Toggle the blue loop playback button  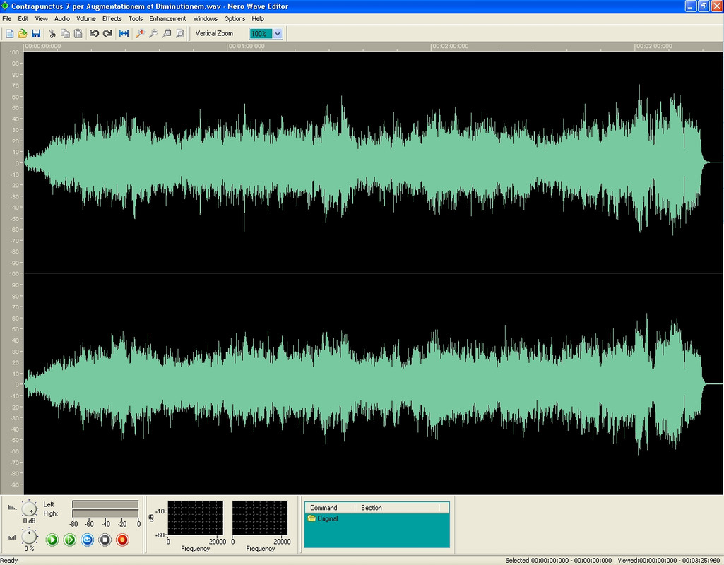[88, 540]
